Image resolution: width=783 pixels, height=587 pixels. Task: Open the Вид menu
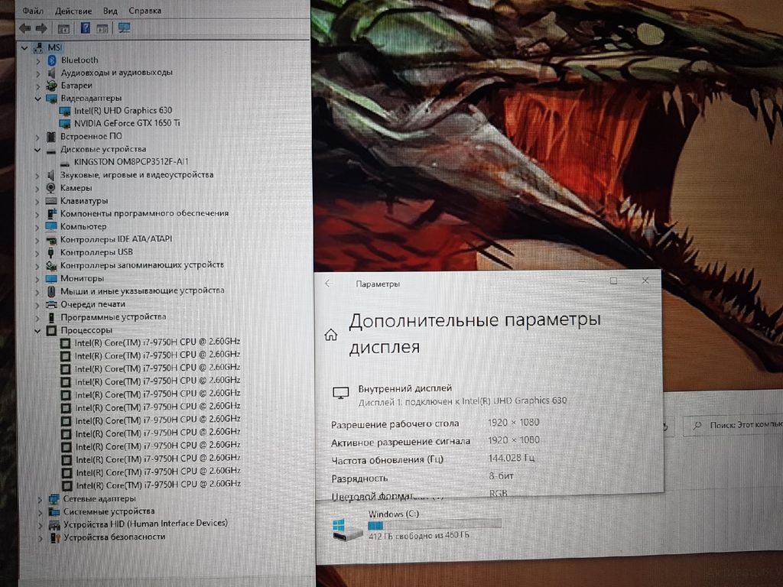[110, 11]
